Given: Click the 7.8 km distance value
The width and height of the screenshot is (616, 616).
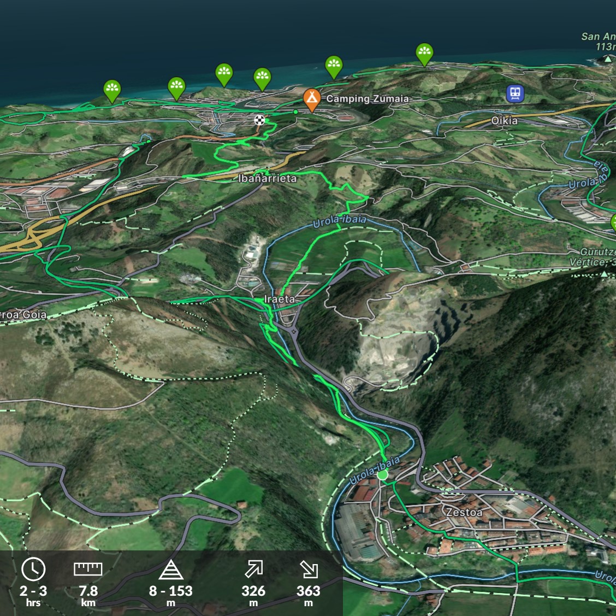Looking at the screenshot, I should 88,591.
